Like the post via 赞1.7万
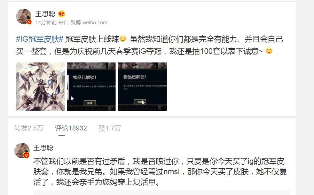 coord(110,128)
